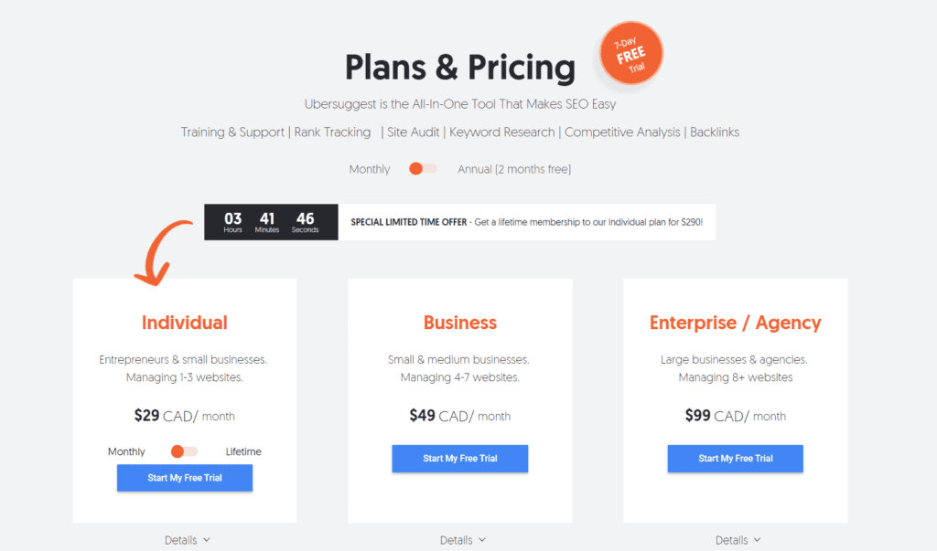Click the 7-Day FREE Trial orange badge
Screen dimensions: 937x551
pyautogui.click(x=631, y=53)
